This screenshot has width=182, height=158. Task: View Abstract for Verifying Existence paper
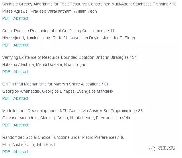pos(21,72)
